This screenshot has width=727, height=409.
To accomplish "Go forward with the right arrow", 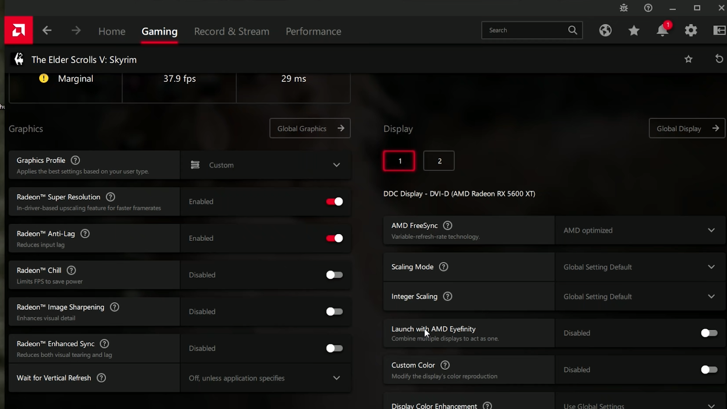I will click(76, 30).
